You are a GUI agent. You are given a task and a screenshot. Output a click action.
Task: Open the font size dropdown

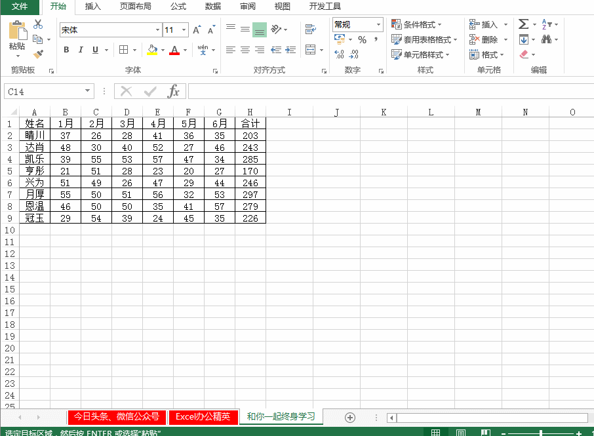pyautogui.click(x=184, y=30)
